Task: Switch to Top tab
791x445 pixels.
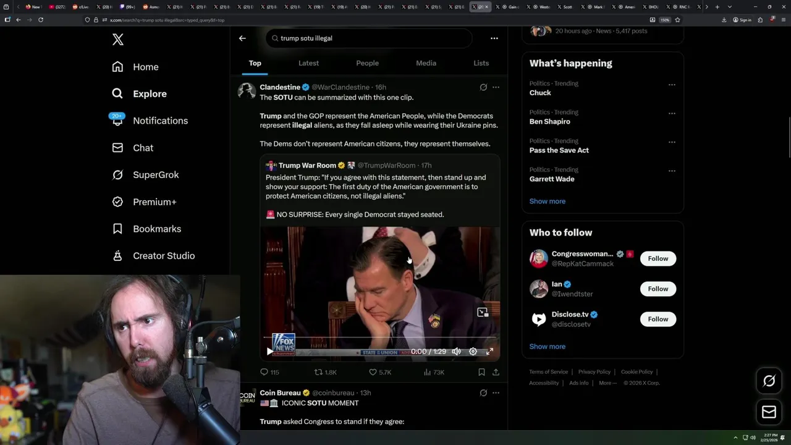Action: pyautogui.click(x=255, y=63)
